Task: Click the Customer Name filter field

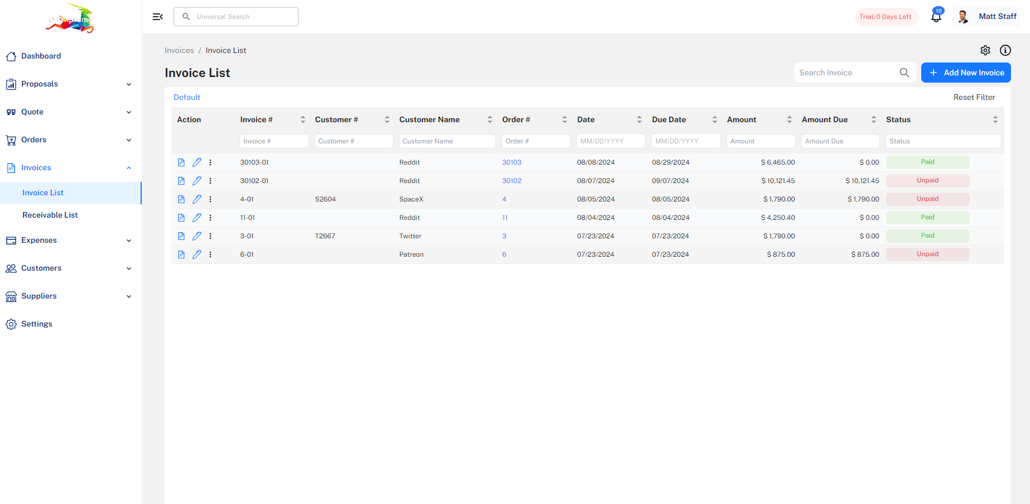Action: tap(447, 141)
